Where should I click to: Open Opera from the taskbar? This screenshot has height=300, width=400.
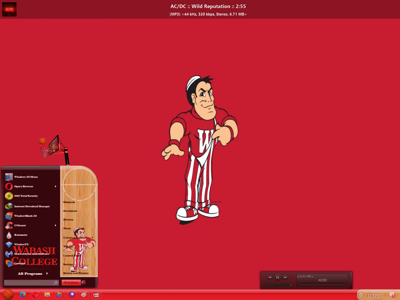[35, 295]
